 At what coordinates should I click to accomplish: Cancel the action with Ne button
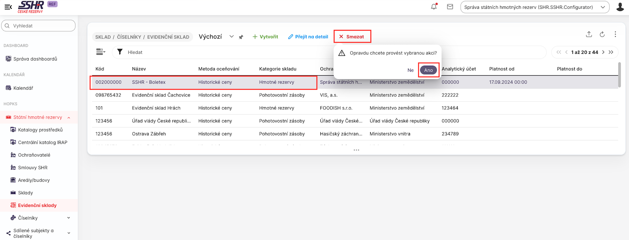410,70
